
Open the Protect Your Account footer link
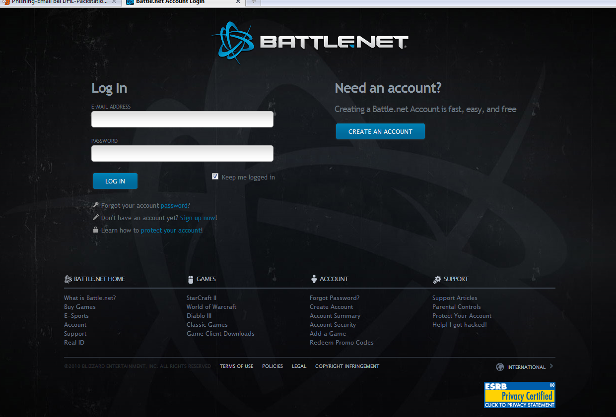(462, 316)
